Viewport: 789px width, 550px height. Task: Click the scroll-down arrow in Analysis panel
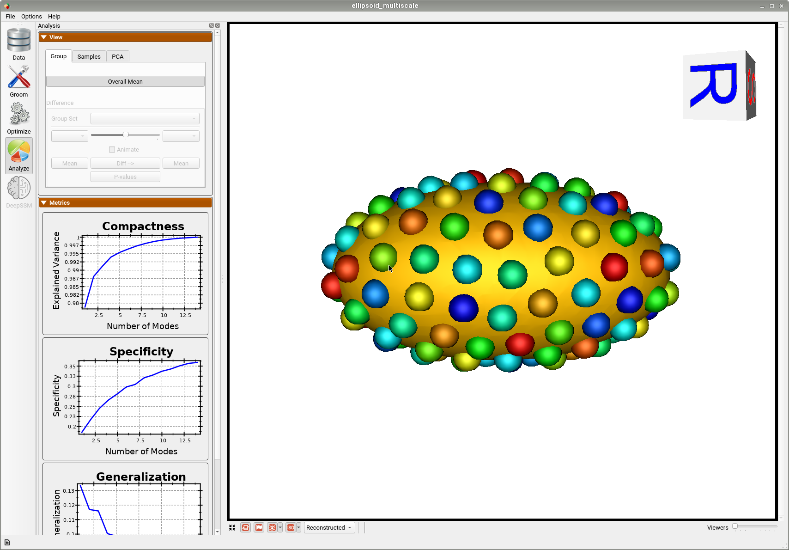(x=217, y=532)
